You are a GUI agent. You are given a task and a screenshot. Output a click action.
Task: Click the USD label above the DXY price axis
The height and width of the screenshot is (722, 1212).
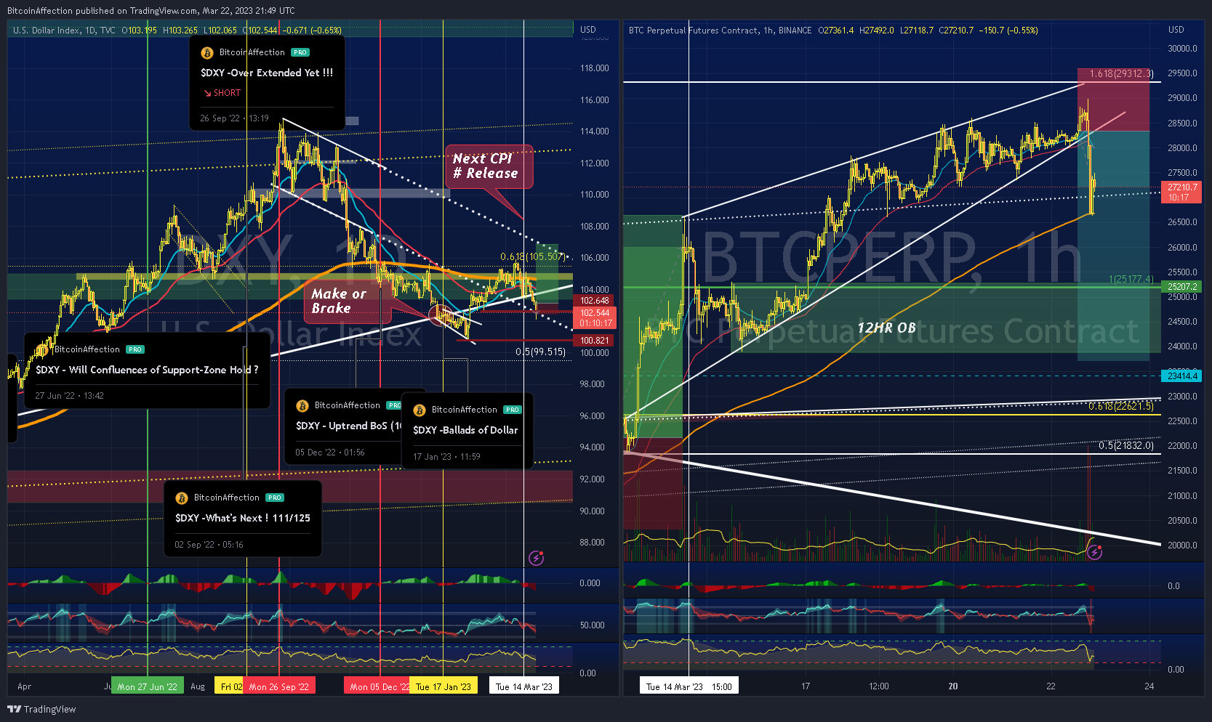coord(588,30)
